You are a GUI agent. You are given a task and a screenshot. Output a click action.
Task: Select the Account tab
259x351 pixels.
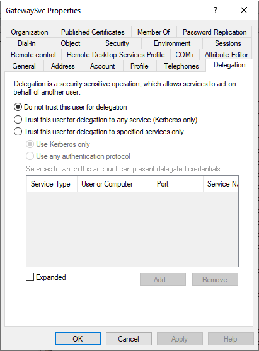click(x=103, y=66)
